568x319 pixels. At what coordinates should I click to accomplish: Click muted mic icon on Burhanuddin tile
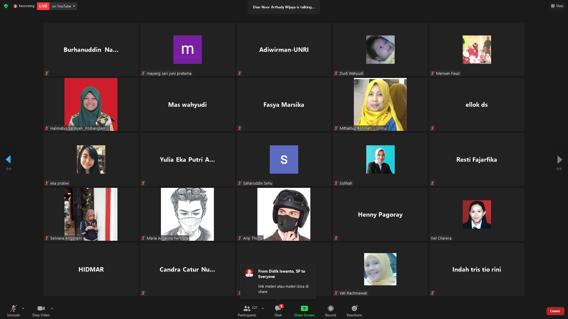coord(47,73)
